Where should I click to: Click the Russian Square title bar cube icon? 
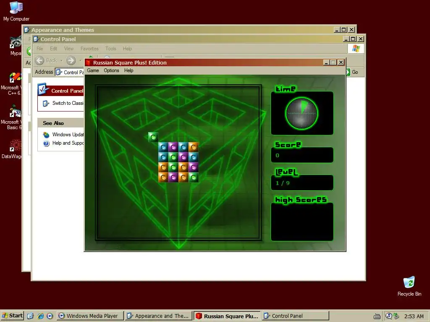pyautogui.click(x=88, y=63)
